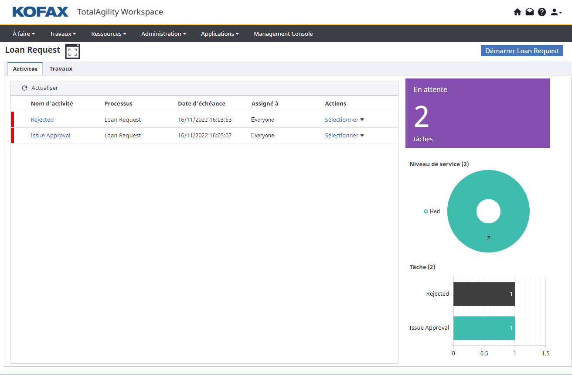Go to Home via house icon

[x=518, y=12]
